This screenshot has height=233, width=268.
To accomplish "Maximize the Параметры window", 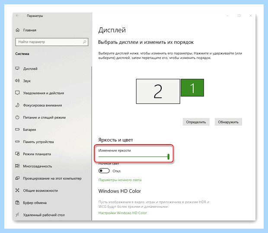I will pyautogui.click(x=239, y=16).
